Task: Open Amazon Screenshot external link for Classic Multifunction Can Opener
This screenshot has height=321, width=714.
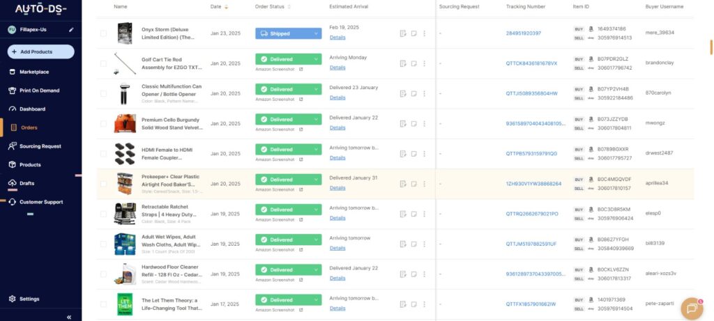Action: pos(301,100)
